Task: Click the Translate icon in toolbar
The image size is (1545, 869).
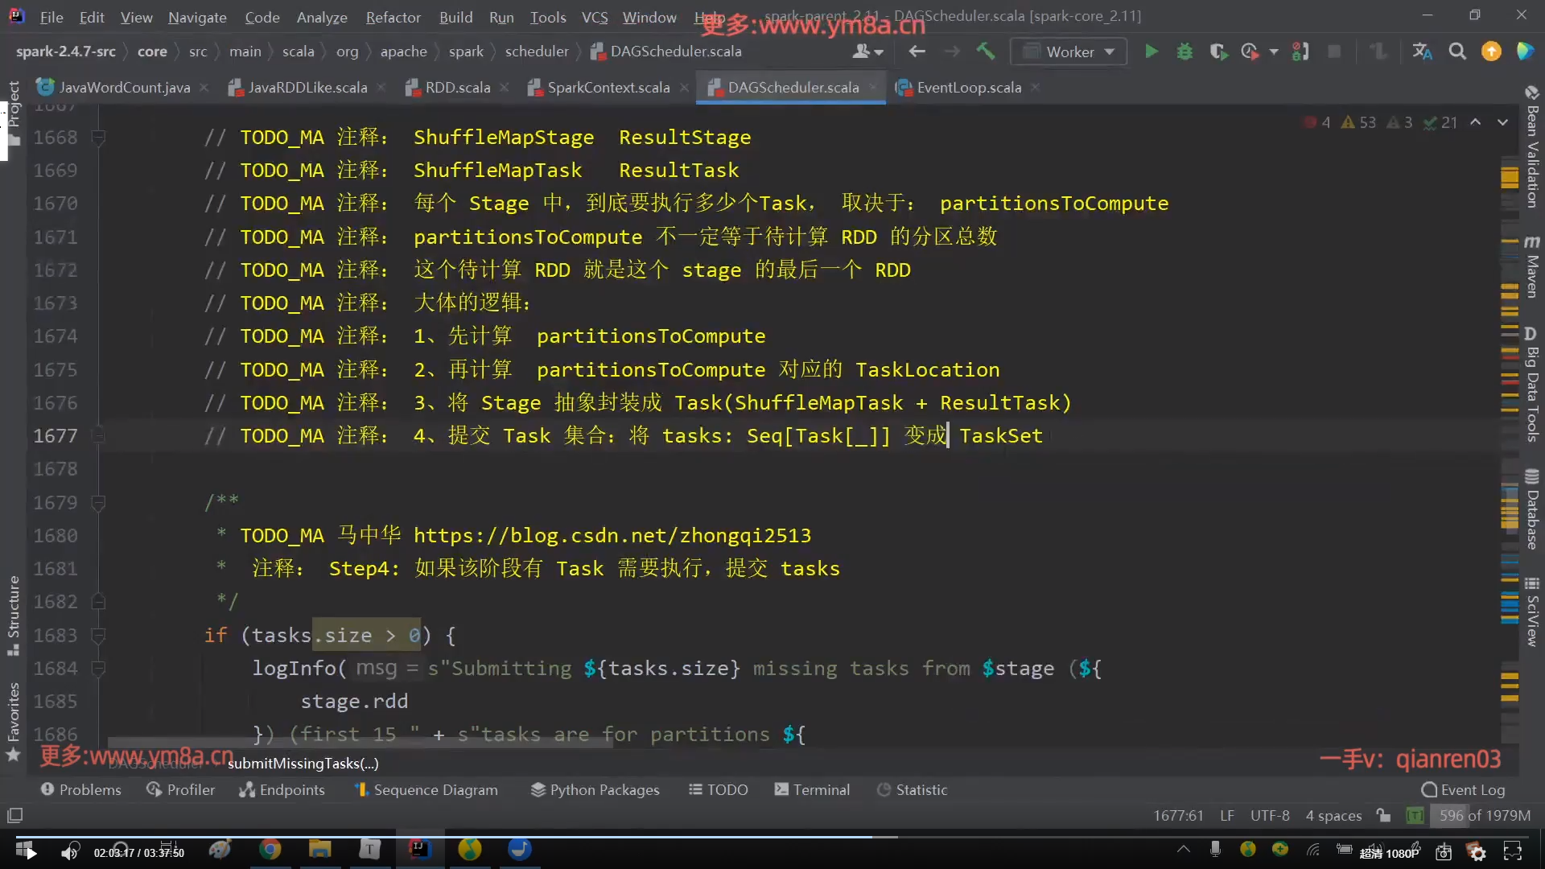Action: coord(1422,51)
